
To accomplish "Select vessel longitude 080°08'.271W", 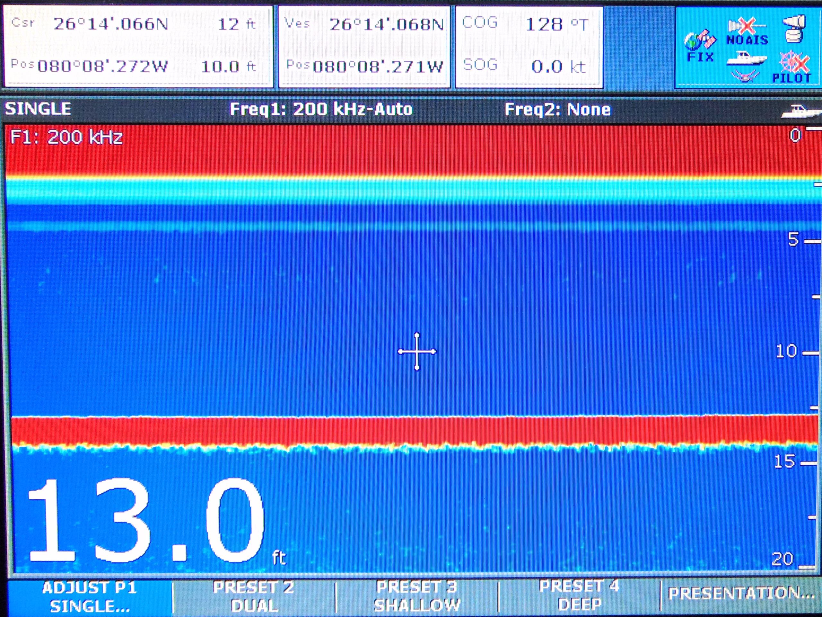I will click(x=378, y=67).
